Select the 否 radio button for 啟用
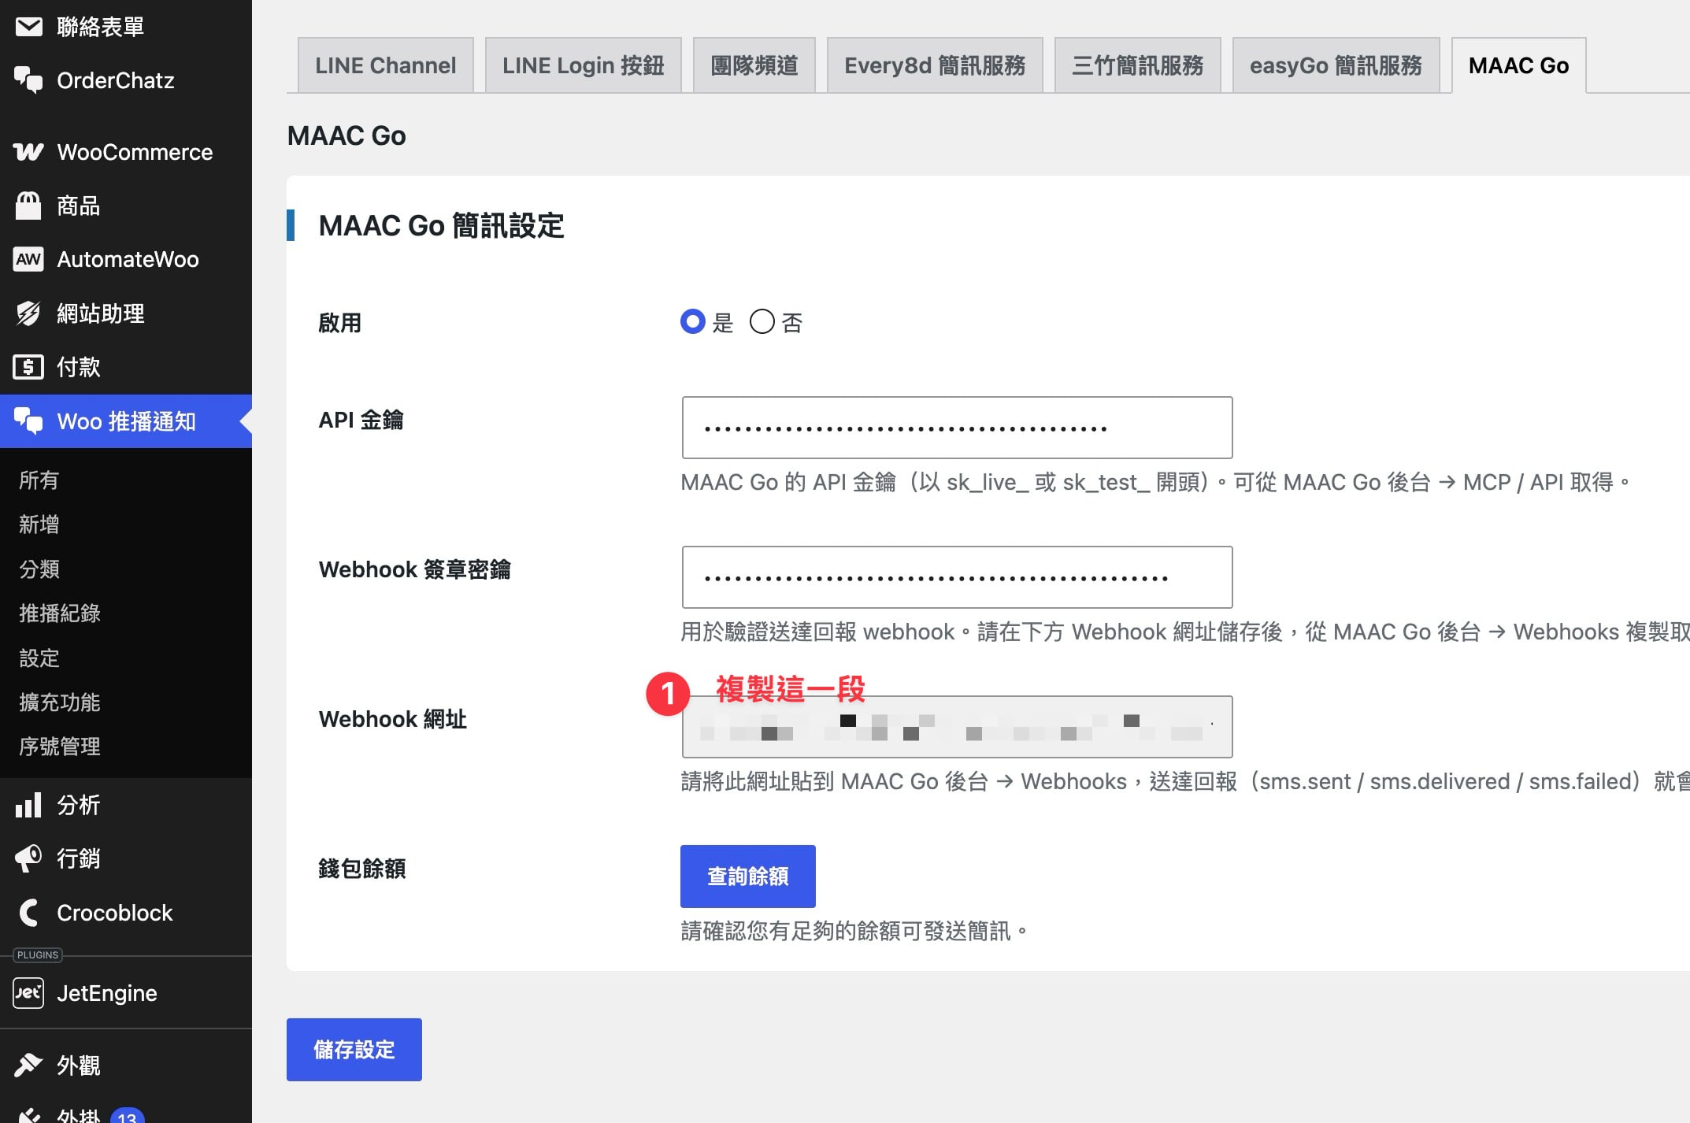 762,321
